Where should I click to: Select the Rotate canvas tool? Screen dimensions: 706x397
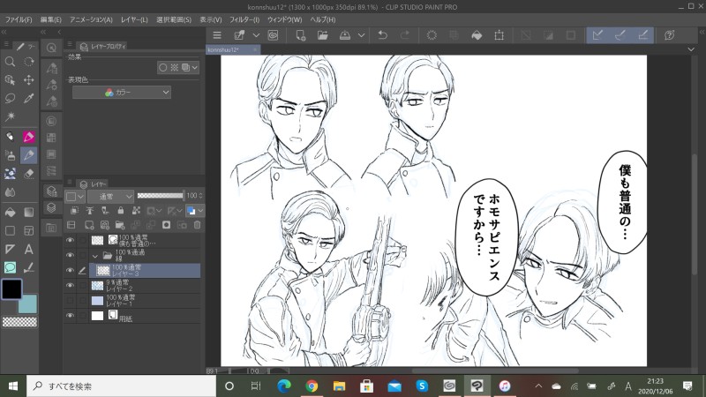(x=29, y=62)
